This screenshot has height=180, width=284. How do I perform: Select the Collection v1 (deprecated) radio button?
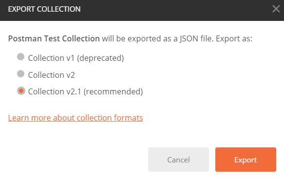point(20,57)
